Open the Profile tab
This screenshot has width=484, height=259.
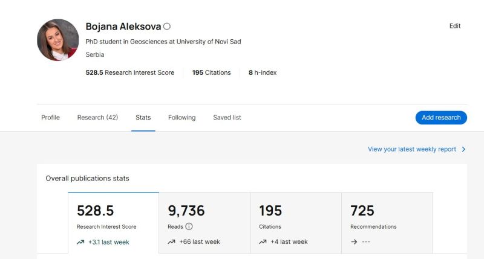click(x=50, y=118)
